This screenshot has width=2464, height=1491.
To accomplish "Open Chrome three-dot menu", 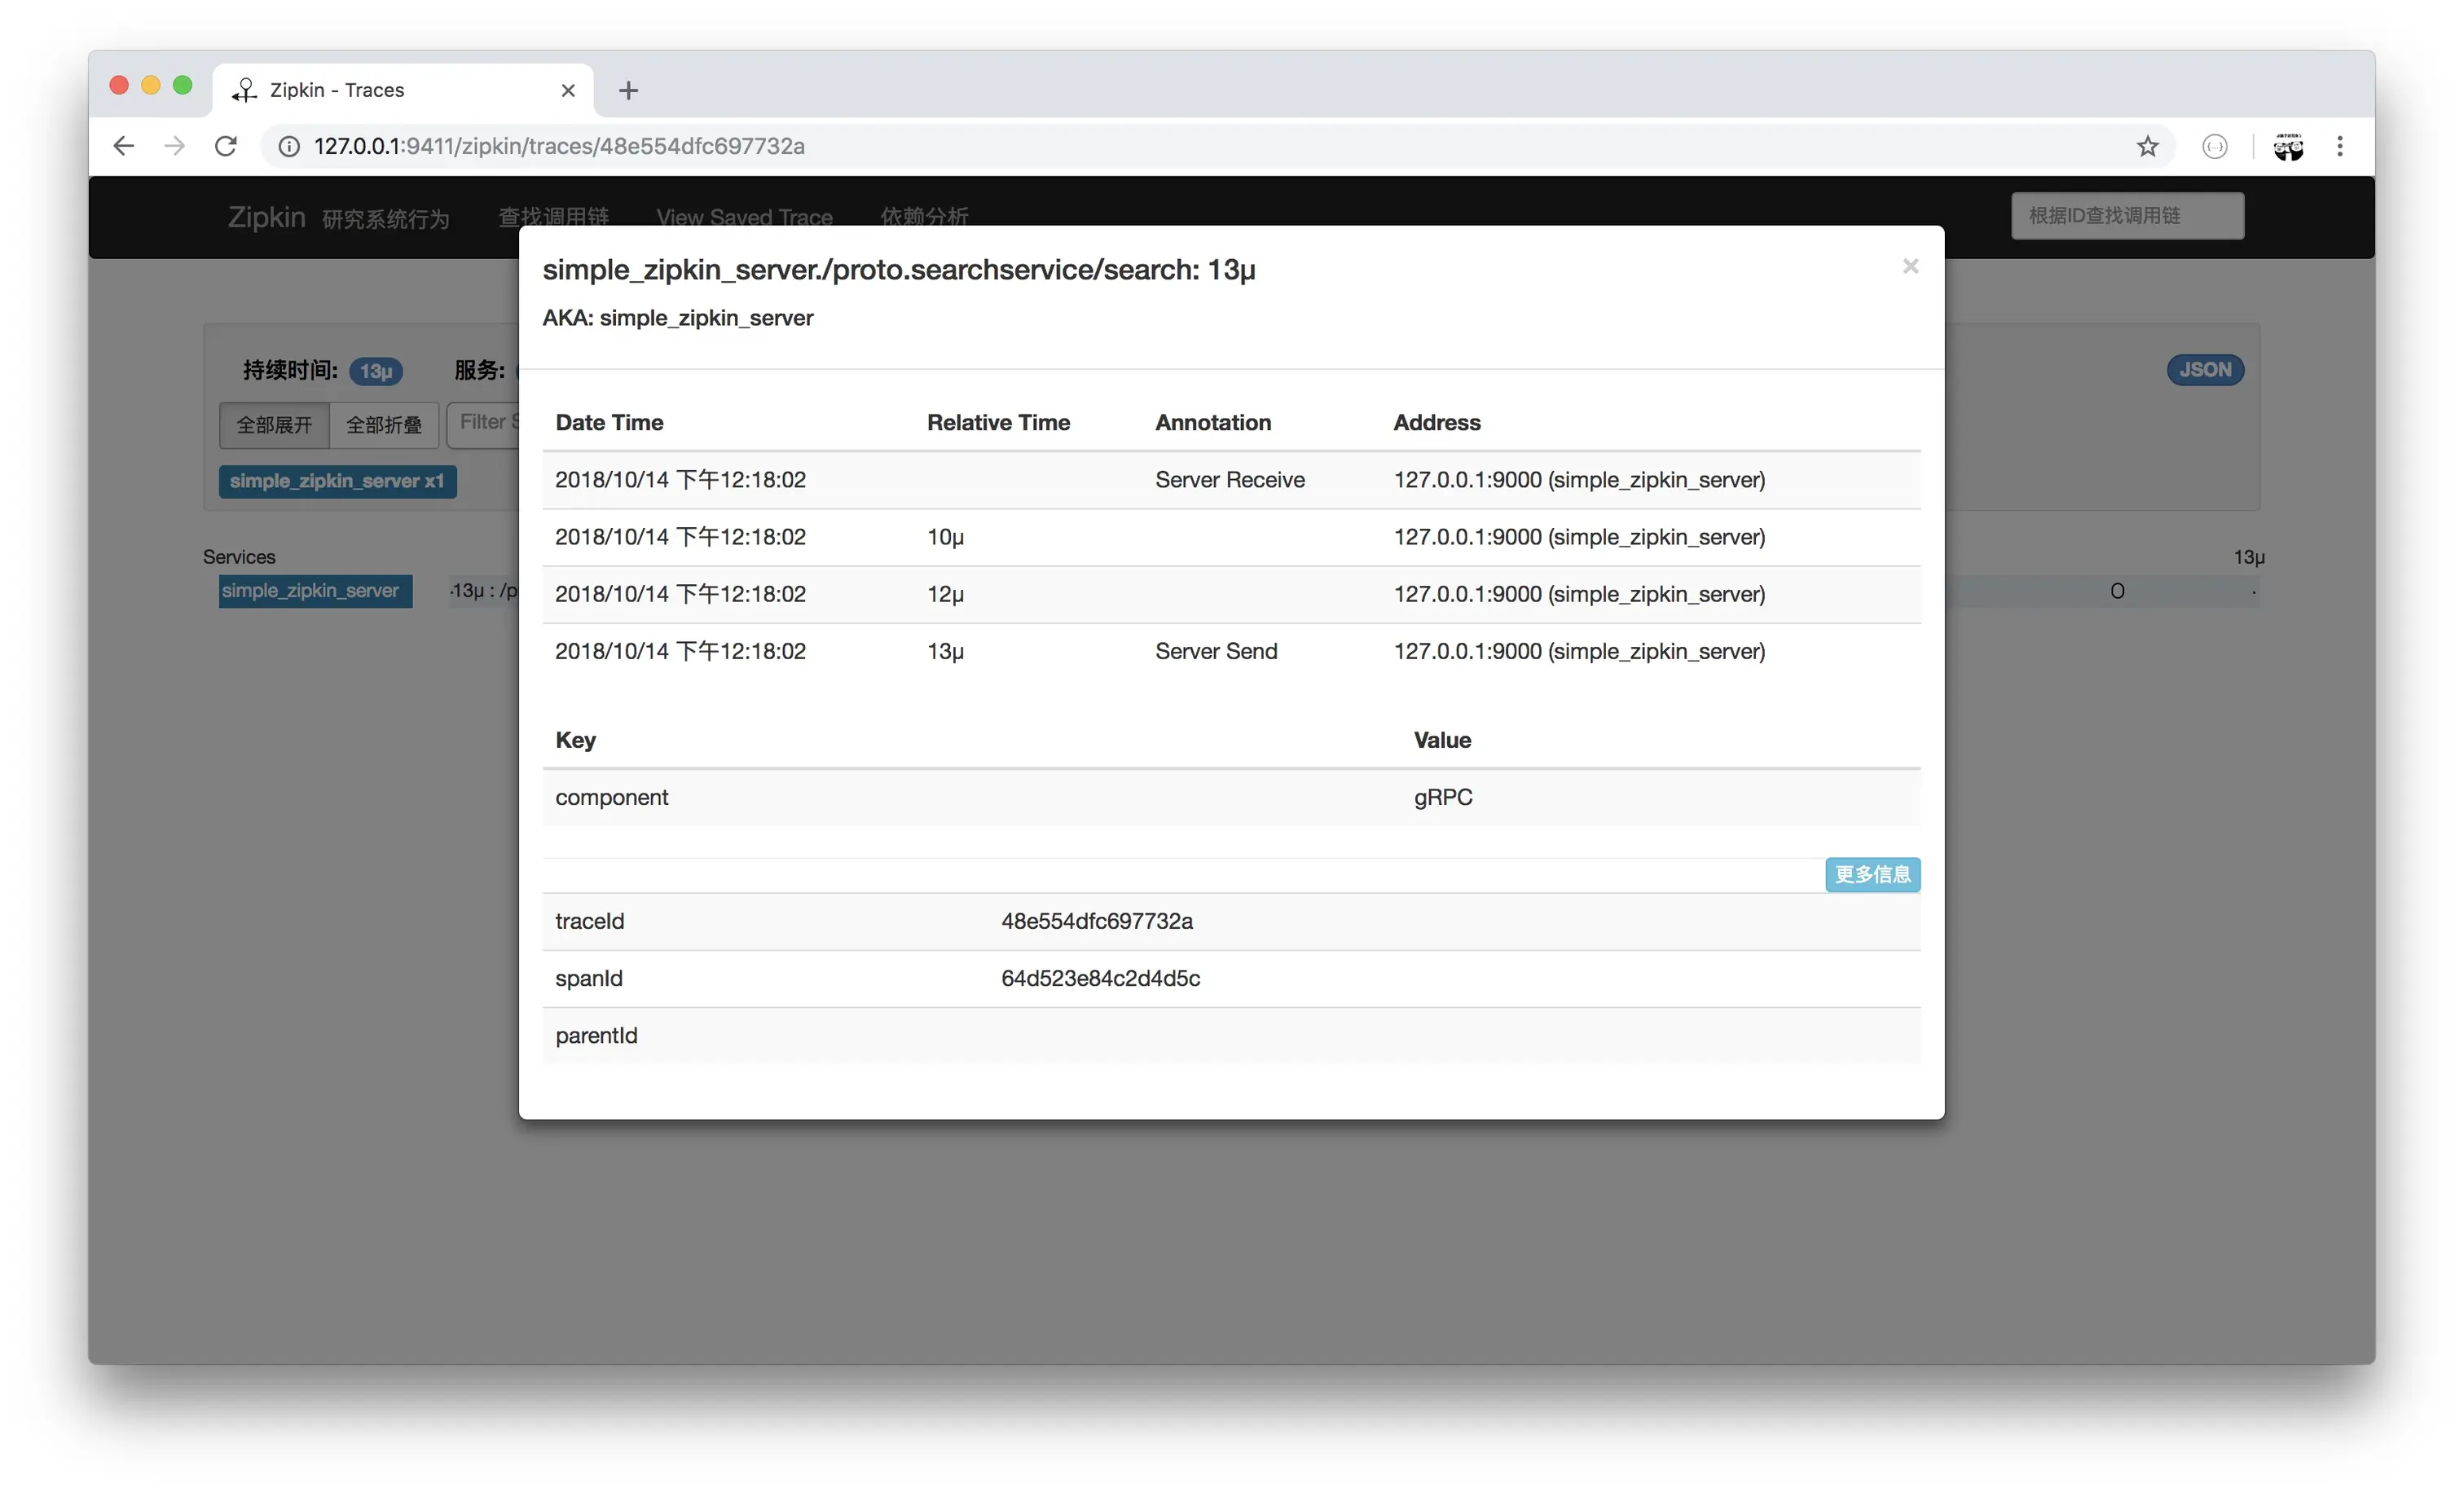I will [x=2339, y=146].
